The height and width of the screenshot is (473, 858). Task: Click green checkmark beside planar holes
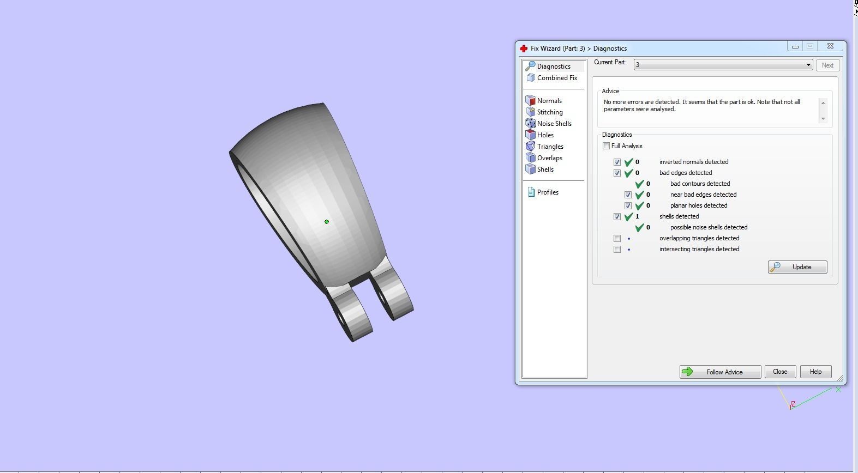click(640, 205)
